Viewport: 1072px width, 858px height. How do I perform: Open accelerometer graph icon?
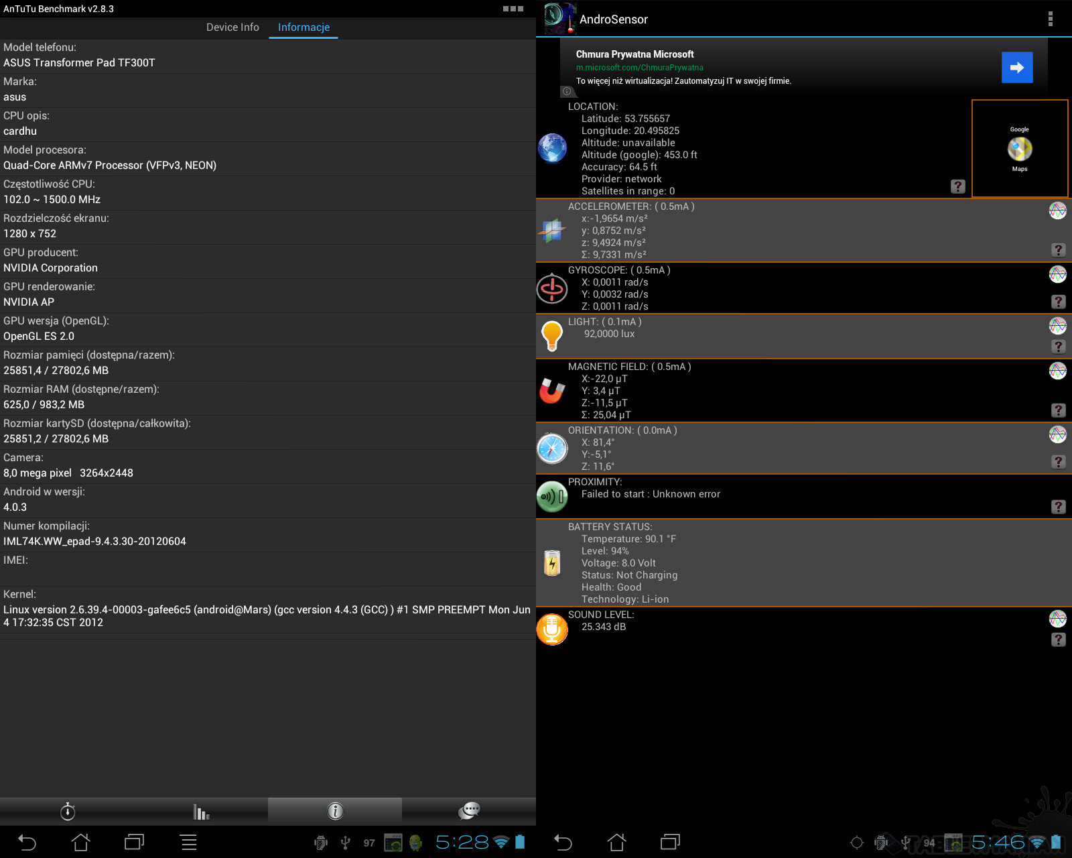tap(1057, 210)
